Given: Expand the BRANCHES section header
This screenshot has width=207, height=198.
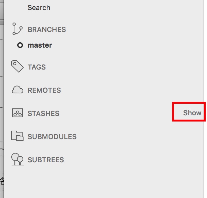Looking at the screenshot, I should [47, 29].
